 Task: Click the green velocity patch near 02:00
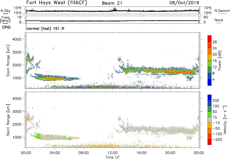tap(38, 136)
